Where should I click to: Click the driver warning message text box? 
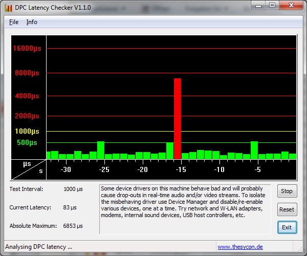point(185,209)
